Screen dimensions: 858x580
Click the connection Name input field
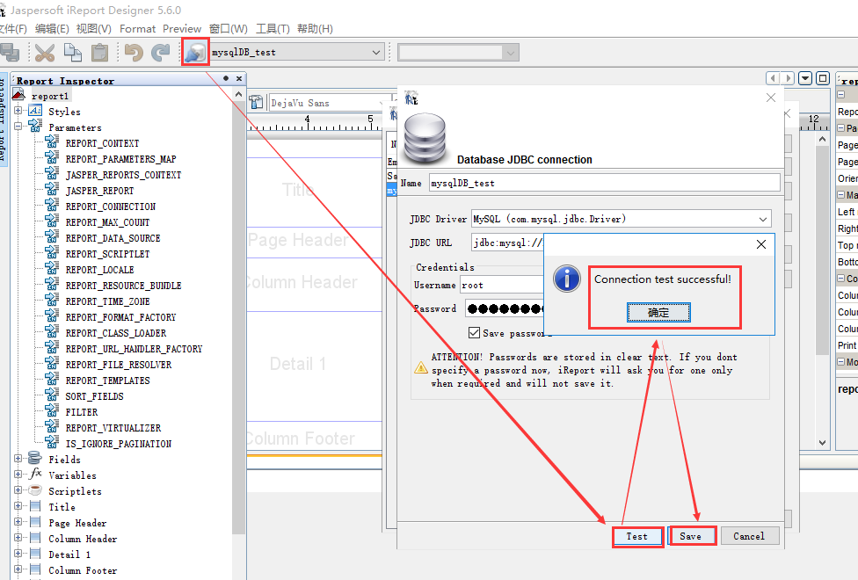point(605,184)
